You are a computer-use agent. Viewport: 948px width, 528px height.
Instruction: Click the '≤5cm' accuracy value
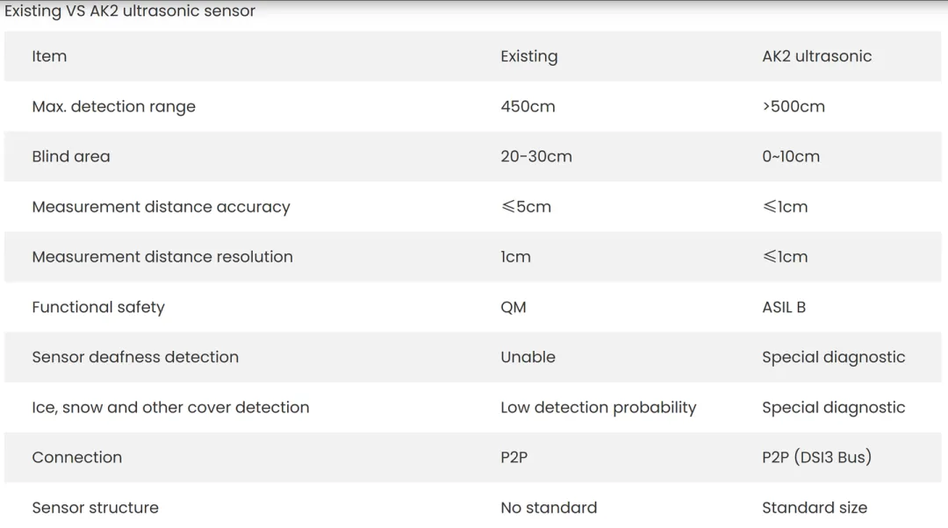pyautogui.click(x=526, y=207)
